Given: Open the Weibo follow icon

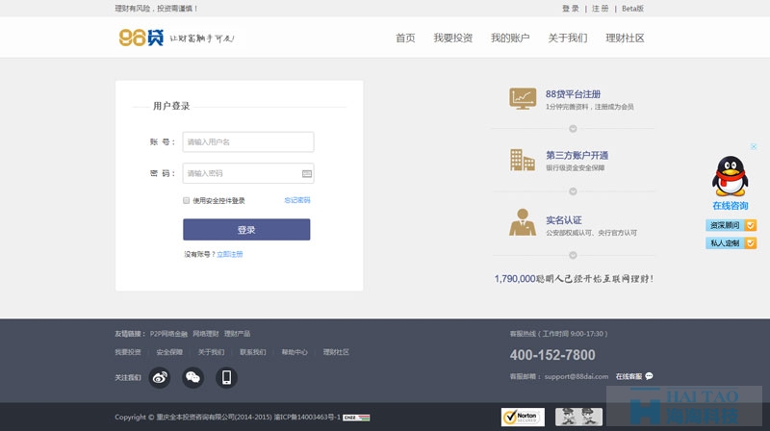Looking at the screenshot, I should click(160, 377).
